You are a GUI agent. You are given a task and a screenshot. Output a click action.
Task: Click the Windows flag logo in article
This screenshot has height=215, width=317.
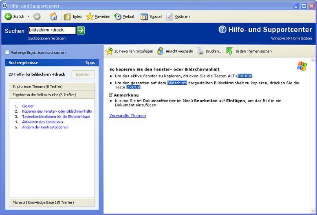point(302,66)
